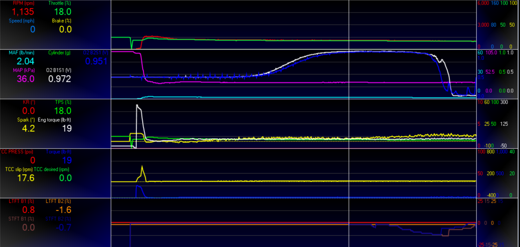Select the LTFT B1 (%) value 0.8

(x=29, y=210)
